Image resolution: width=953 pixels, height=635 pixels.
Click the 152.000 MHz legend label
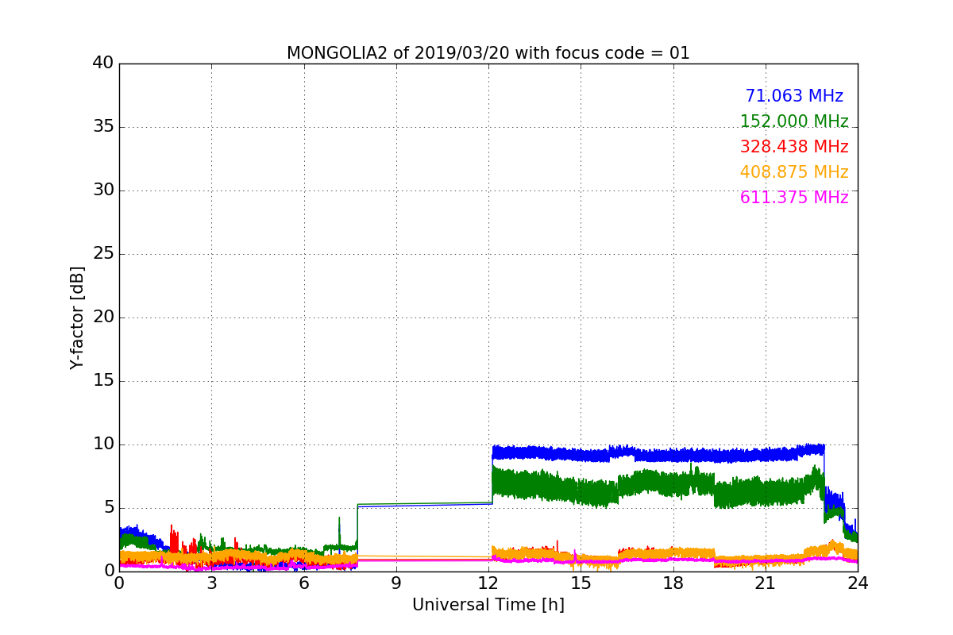[794, 121]
